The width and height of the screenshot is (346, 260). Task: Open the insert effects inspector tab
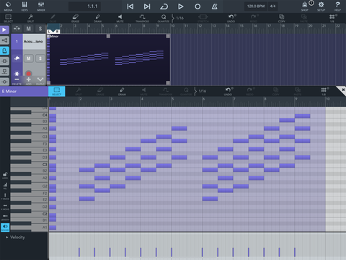point(4,61)
